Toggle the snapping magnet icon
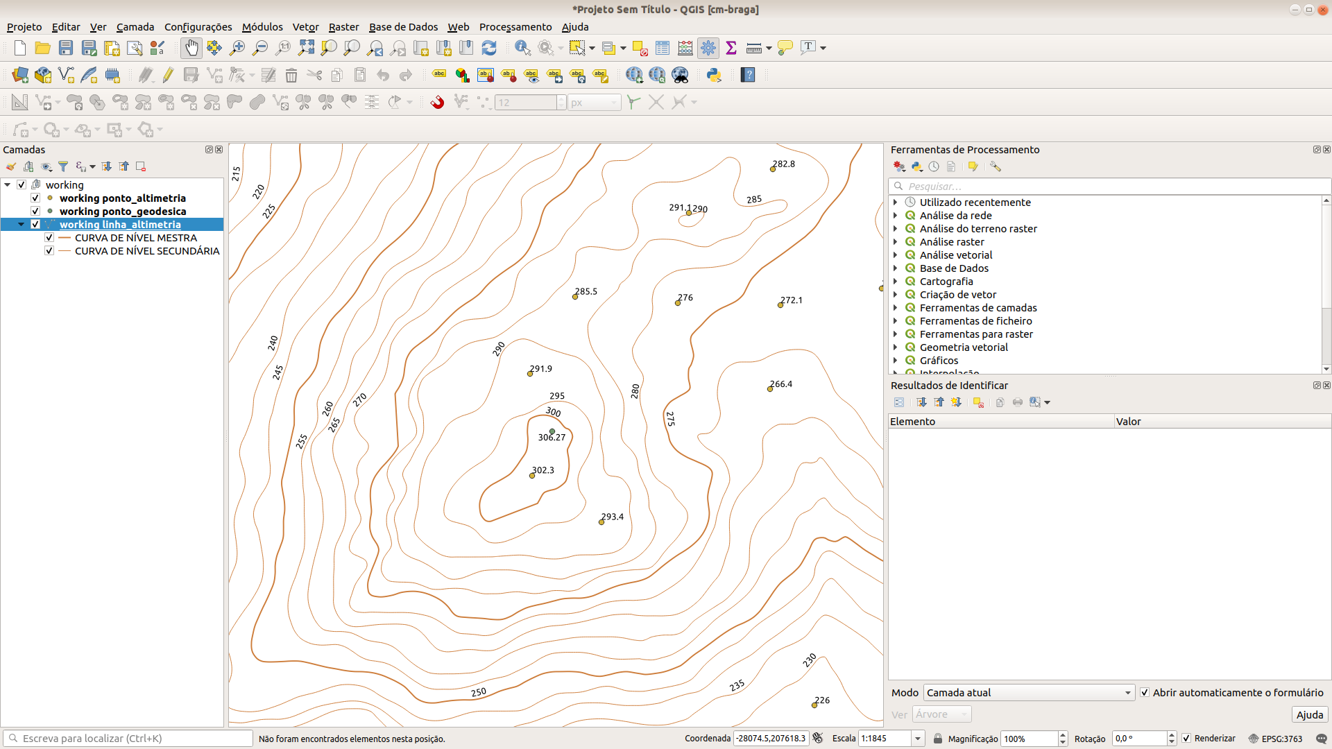The width and height of the screenshot is (1332, 749). coord(437,103)
